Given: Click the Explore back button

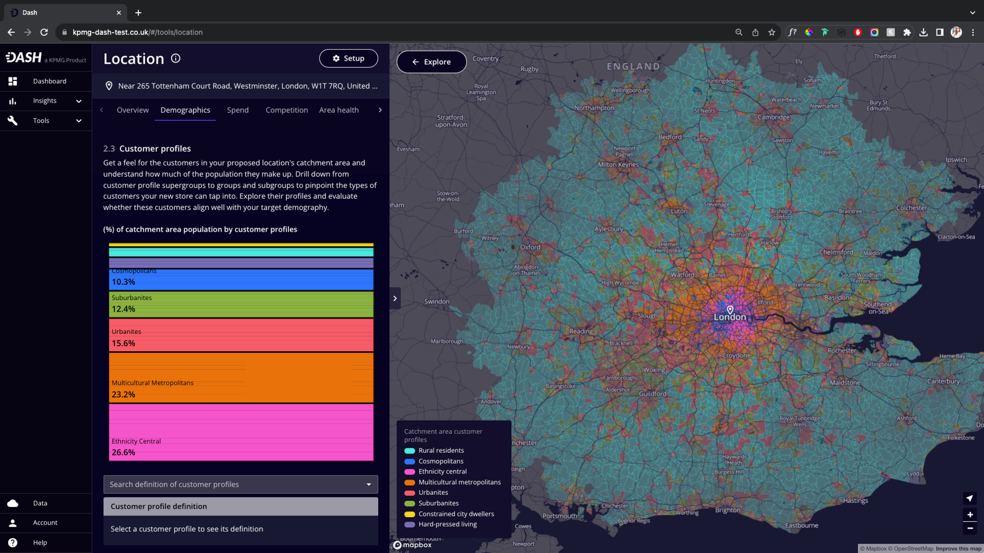Looking at the screenshot, I should (x=431, y=62).
